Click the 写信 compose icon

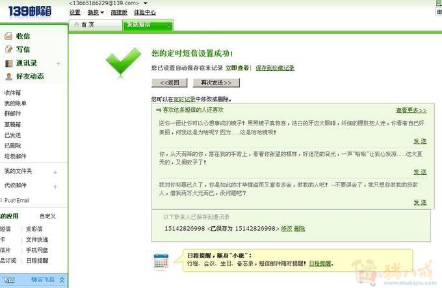pyautogui.click(x=8, y=49)
